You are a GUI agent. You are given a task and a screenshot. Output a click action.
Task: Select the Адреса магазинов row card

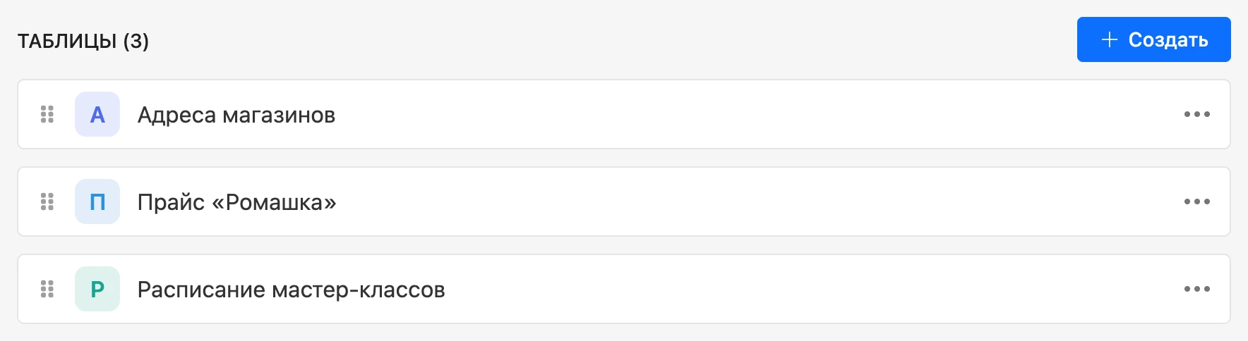(x=624, y=114)
